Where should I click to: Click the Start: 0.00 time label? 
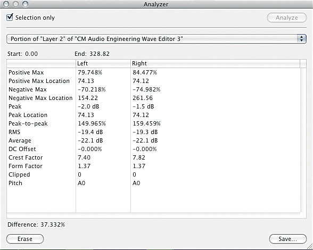(x=22, y=54)
